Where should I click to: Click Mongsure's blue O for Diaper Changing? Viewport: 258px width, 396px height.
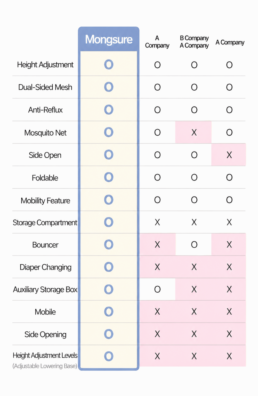(109, 267)
